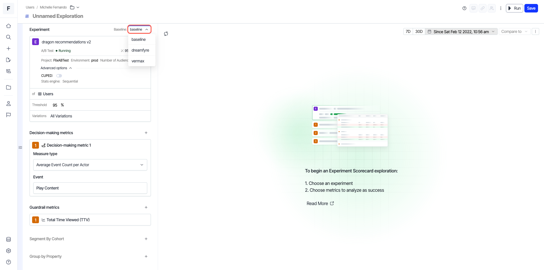Click the Home icon in left sidebar
The width and height of the screenshot is (544, 270).
pyautogui.click(x=9, y=26)
